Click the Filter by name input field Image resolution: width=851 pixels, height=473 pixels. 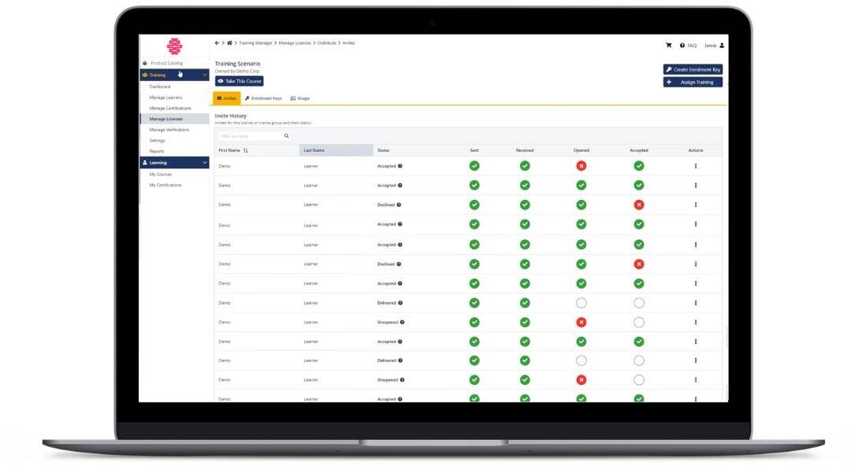coord(249,136)
